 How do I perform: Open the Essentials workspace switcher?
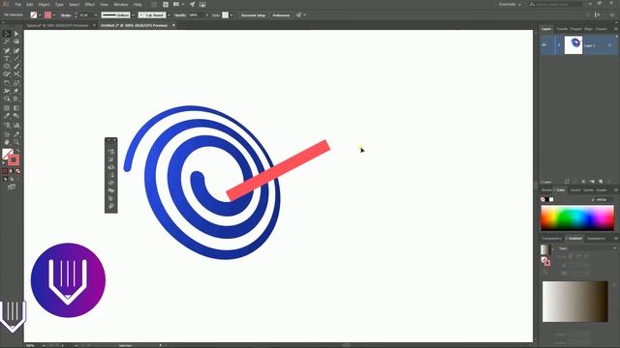(510, 4)
